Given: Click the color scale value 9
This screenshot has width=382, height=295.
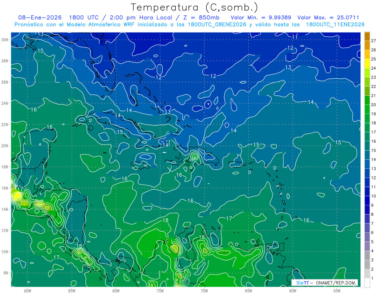Looking at the screenshot, I should pyautogui.click(x=372, y=205).
